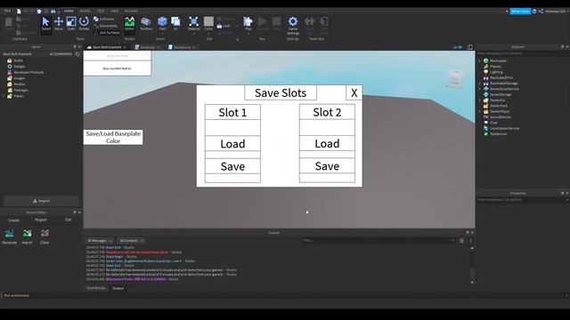This screenshot has width=570, height=320.
Task: Expand StarterGui in the Explorer
Action: [x=479, y=100]
